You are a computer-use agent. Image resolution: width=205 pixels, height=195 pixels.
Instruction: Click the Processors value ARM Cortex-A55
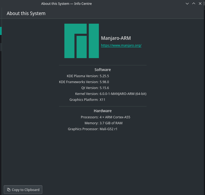[115, 117]
